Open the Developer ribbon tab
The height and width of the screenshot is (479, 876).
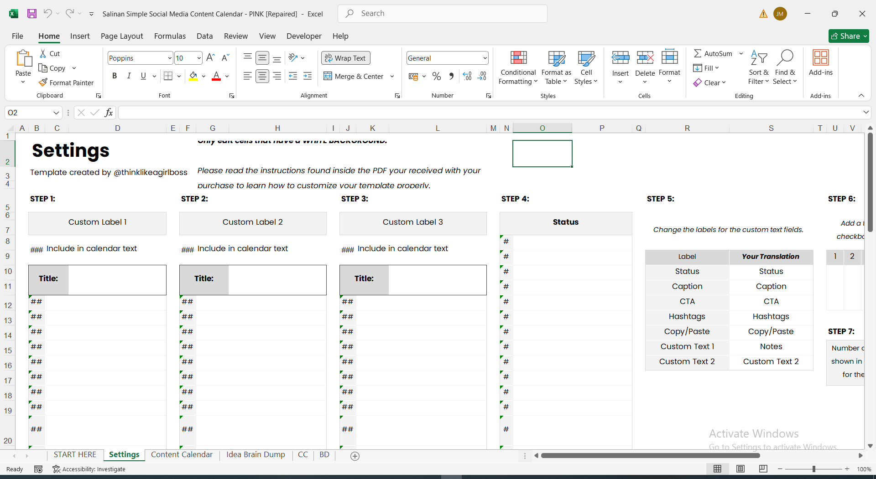[304, 36]
